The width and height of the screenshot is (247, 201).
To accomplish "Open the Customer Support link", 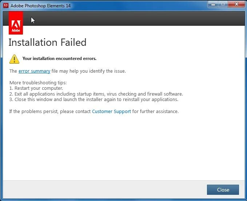I will pos(111,112).
